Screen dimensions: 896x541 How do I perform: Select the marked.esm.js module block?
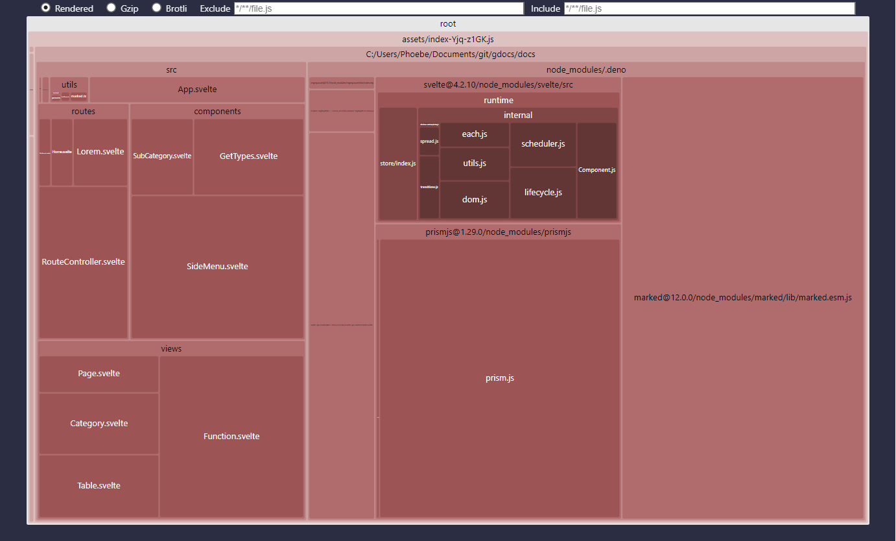click(x=742, y=298)
